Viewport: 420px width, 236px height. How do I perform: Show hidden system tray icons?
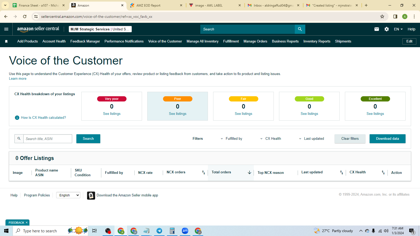coord(361,231)
